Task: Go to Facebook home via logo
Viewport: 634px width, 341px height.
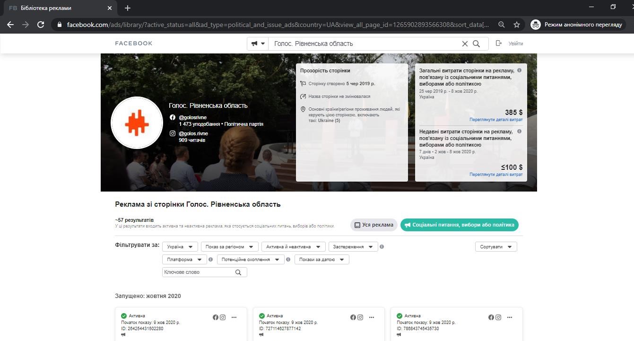Action: click(x=134, y=44)
